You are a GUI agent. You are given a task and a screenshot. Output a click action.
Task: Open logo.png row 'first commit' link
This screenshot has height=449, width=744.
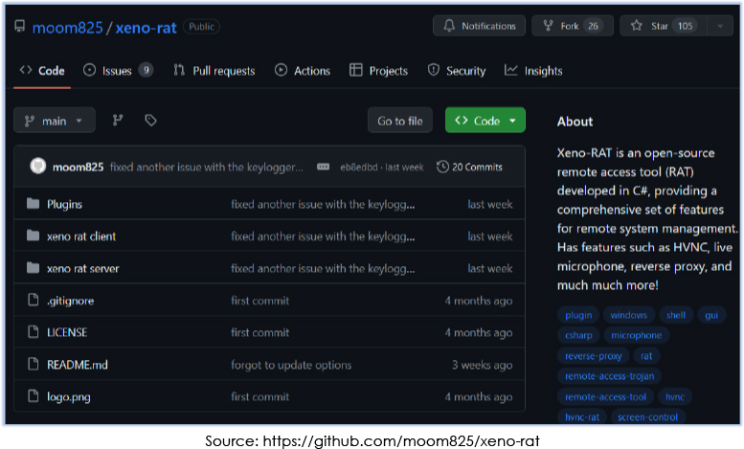point(260,397)
